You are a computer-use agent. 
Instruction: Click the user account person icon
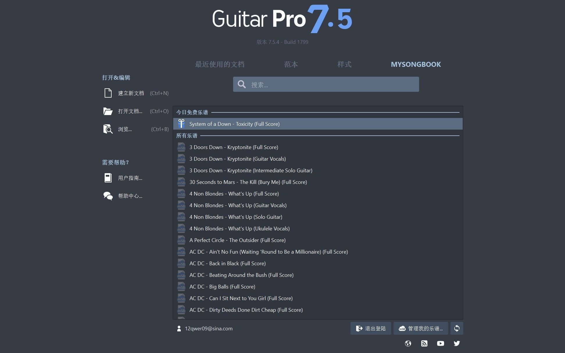pos(179,329)
